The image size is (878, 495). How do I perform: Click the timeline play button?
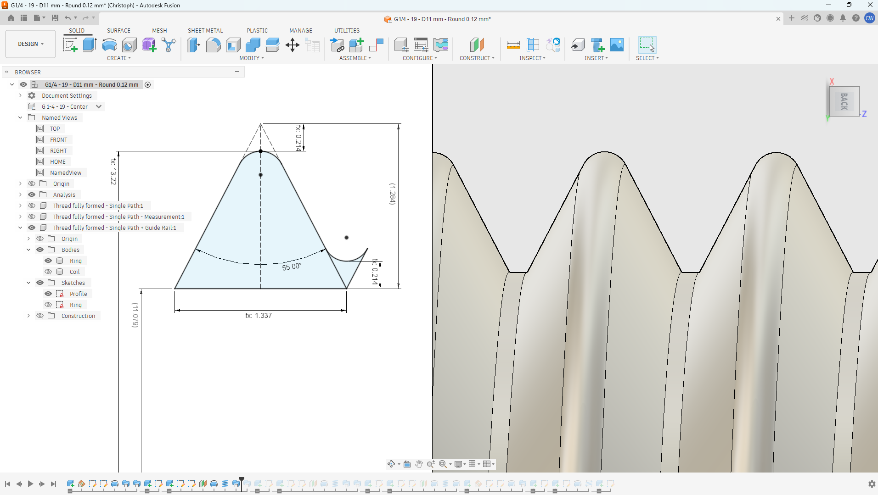pyautogui.click(x=30, y=484)
